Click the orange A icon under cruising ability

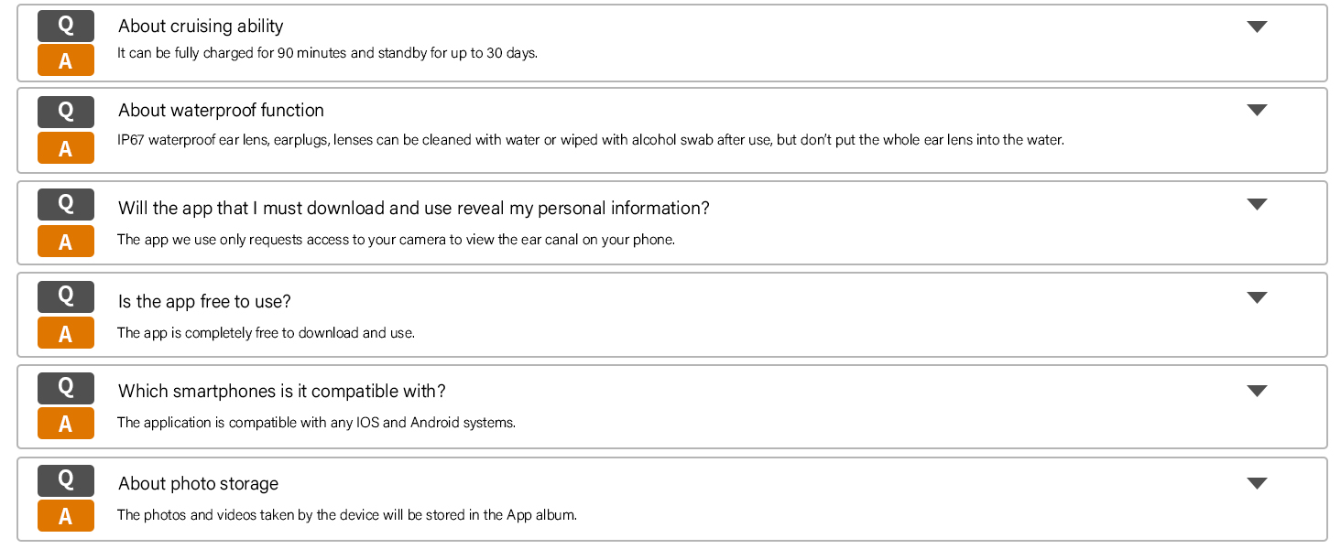tap(65, 60)
